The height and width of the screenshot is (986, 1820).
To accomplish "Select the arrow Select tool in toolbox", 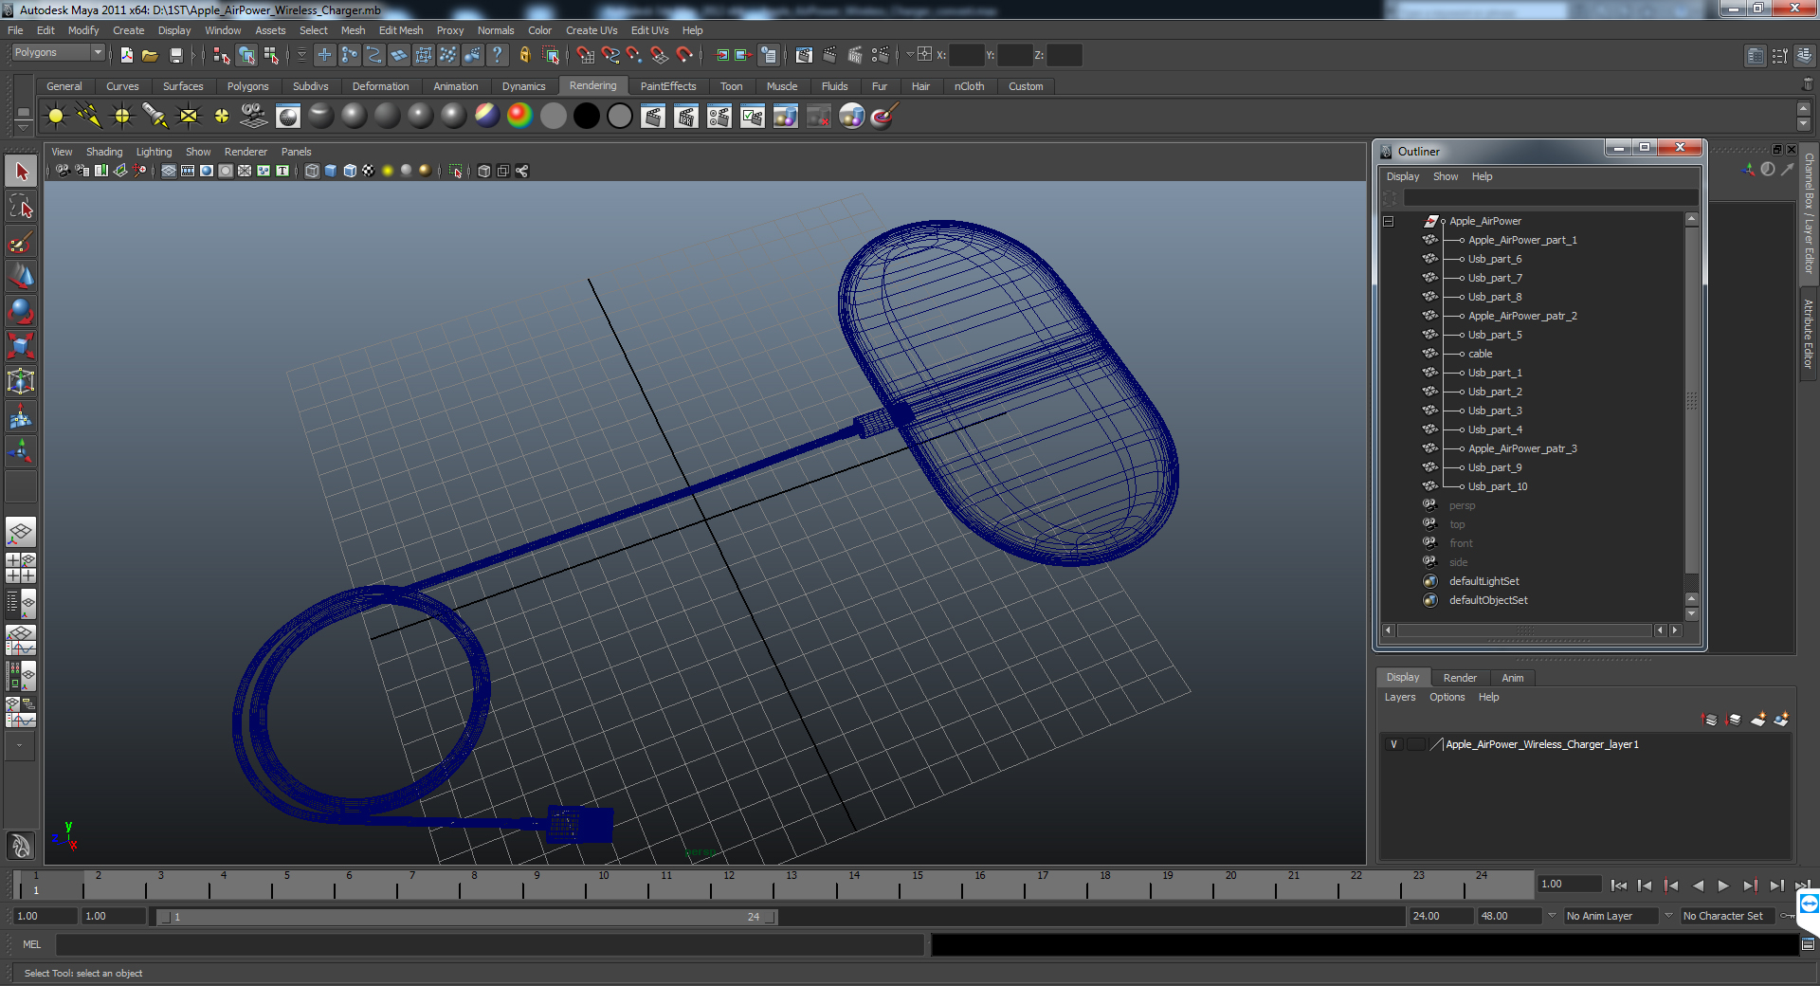I will click(21, 172).
